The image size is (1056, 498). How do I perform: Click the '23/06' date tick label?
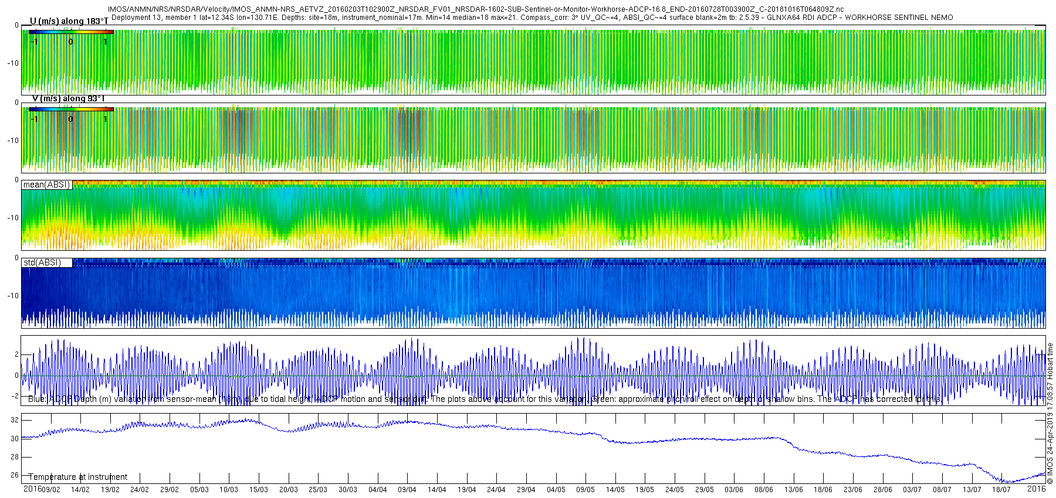[x=853, y=490]
